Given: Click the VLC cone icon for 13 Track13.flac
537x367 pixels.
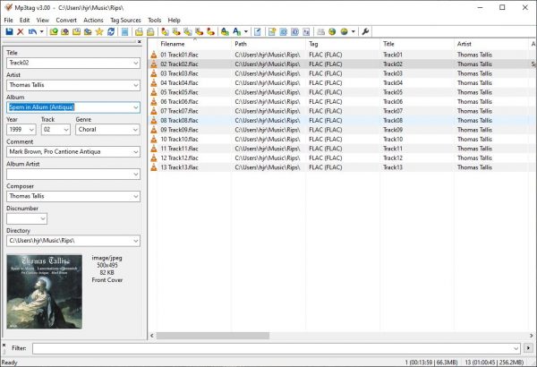Looking at the screenshot, I should point(154,167).
